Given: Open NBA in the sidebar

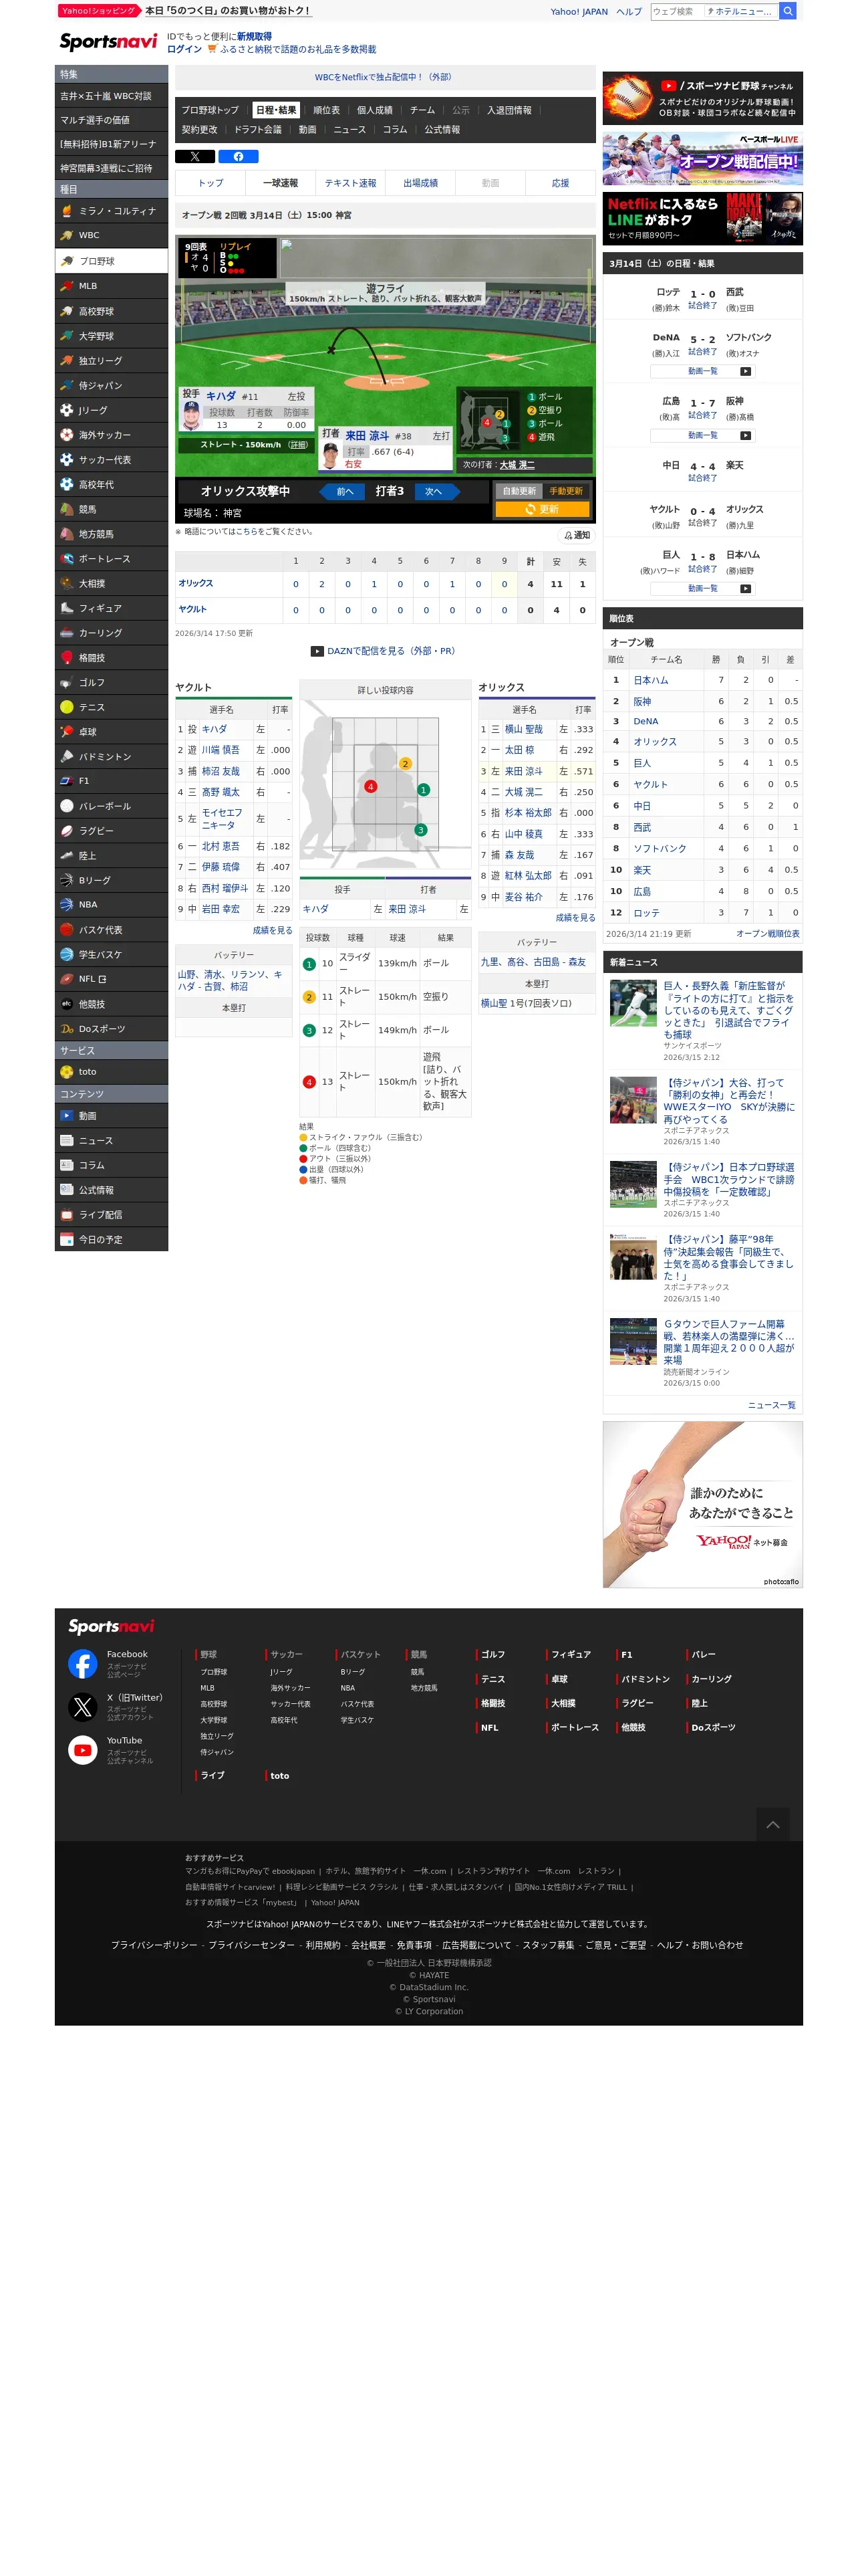Looking at the screenshot, I should pyautogui.click(x=111, y=905).
